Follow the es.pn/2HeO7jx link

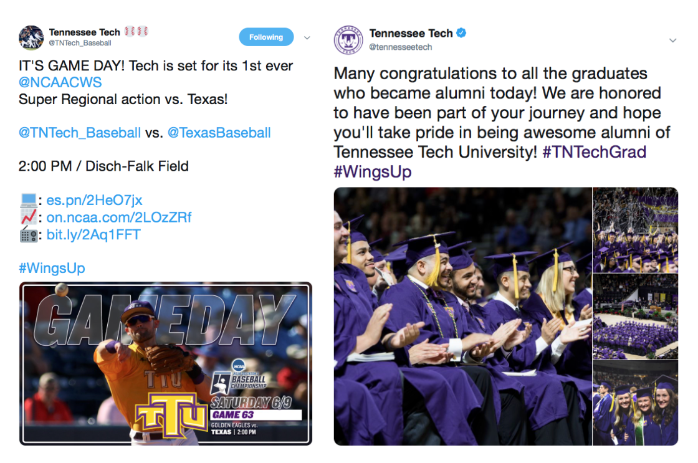pyautogui.click(x=94, y=200)
